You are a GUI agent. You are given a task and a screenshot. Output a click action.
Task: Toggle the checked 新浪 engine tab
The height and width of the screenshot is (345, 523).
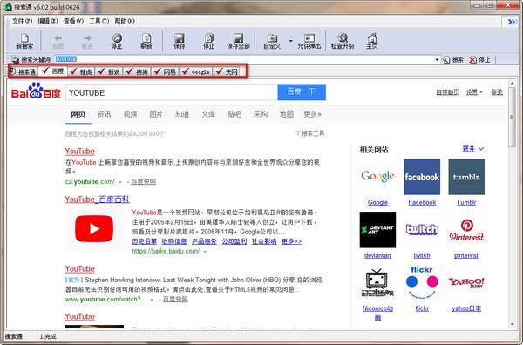point(109,71)
